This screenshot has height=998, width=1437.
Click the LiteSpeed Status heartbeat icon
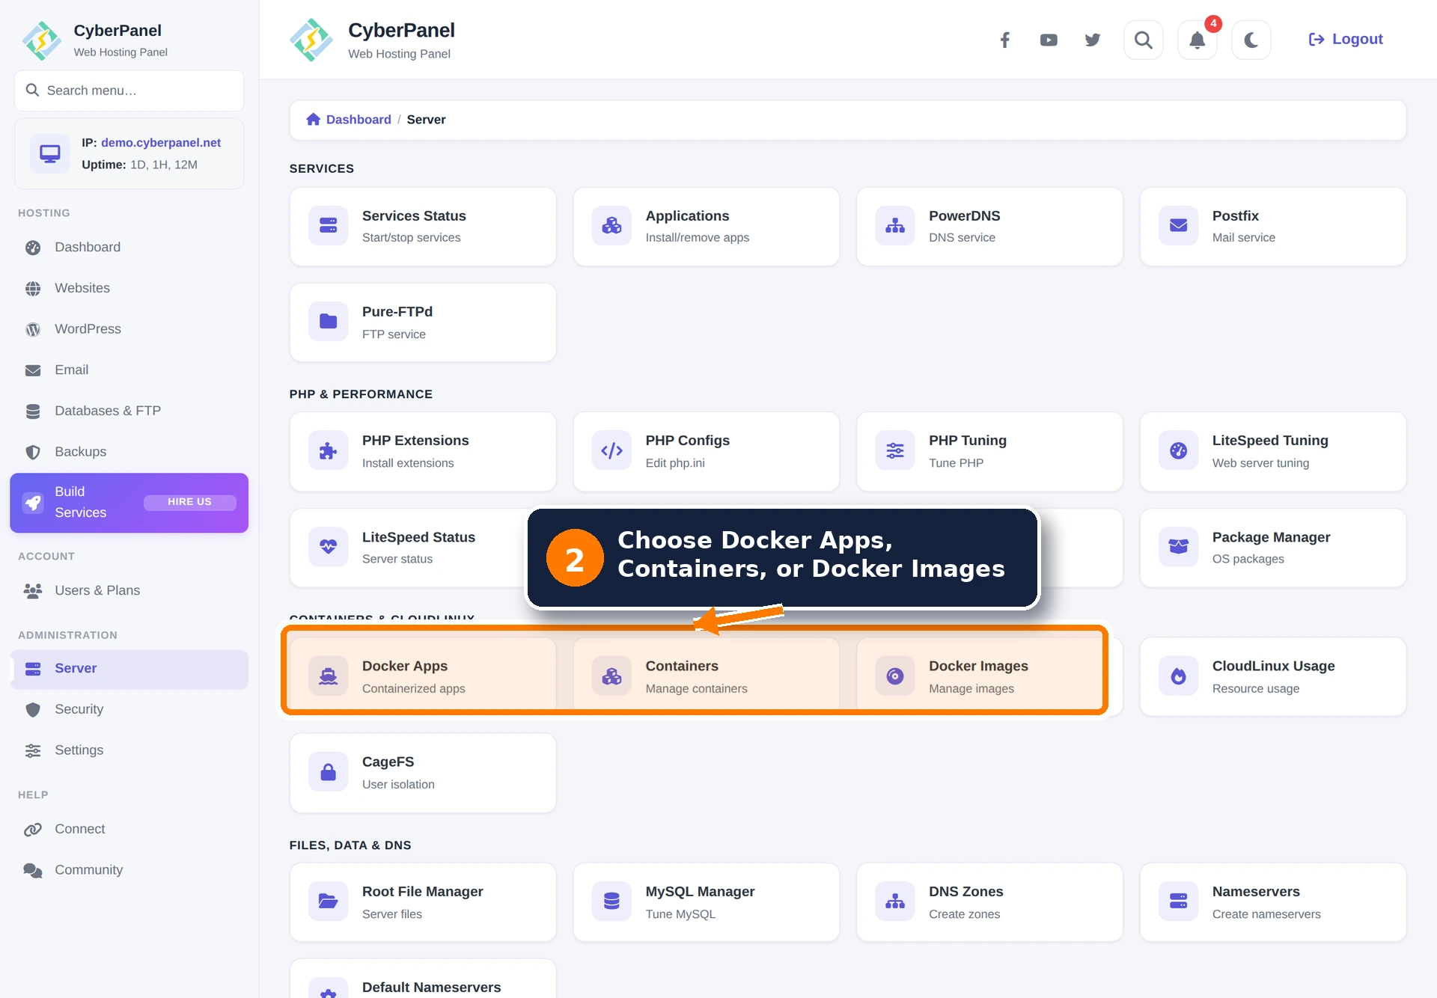coord(328,547)
